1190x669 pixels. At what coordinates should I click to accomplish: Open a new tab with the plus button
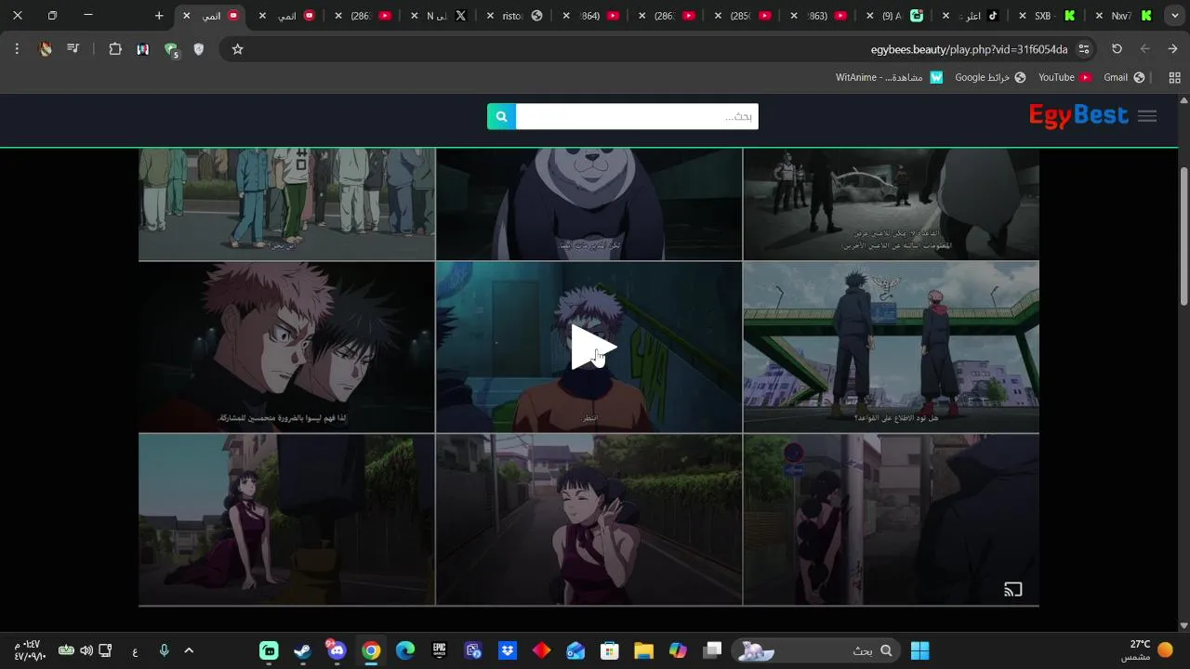pos(159,16)
